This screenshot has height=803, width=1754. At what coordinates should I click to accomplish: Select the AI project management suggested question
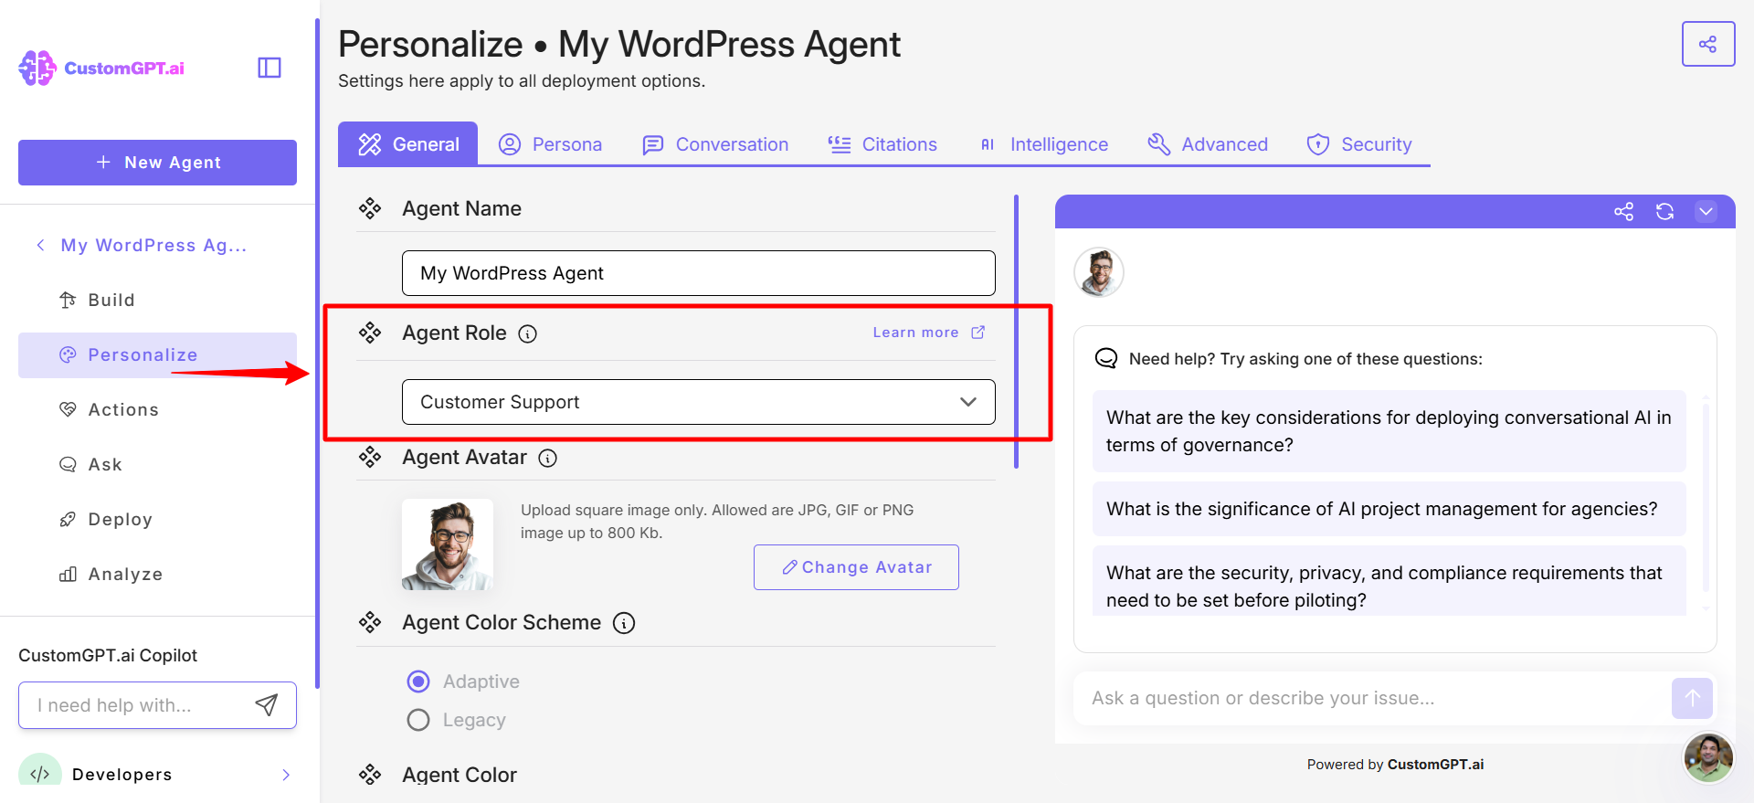tap(1389, 509)
